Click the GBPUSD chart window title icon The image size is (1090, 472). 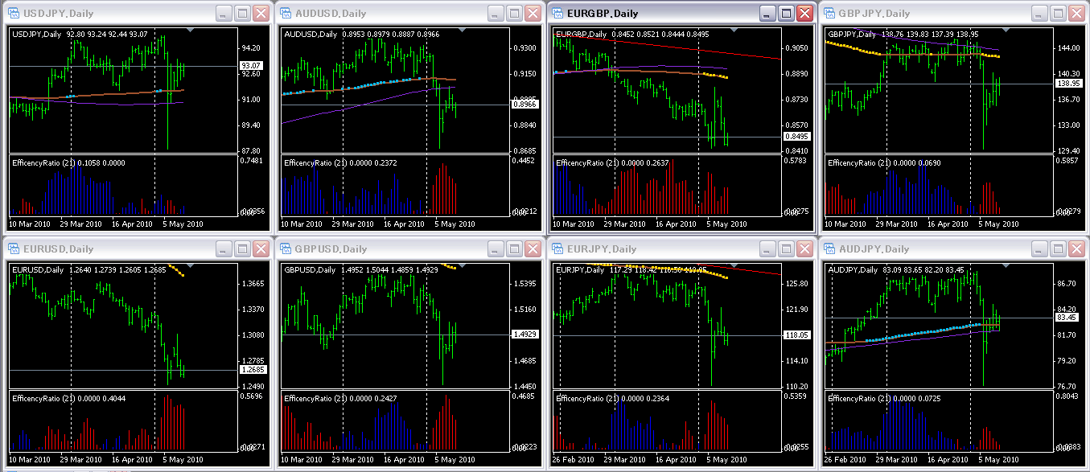coord(286,249)
